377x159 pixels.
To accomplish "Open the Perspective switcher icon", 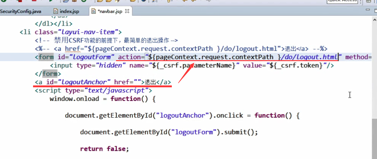I will [368, 1].
